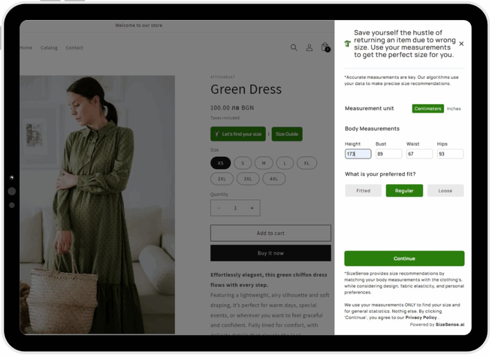Image resolution: width=490 pixels, height=357 pixels.
Task: Go to the Contact page
Action: pyautogui.click(x=75, y=48)
